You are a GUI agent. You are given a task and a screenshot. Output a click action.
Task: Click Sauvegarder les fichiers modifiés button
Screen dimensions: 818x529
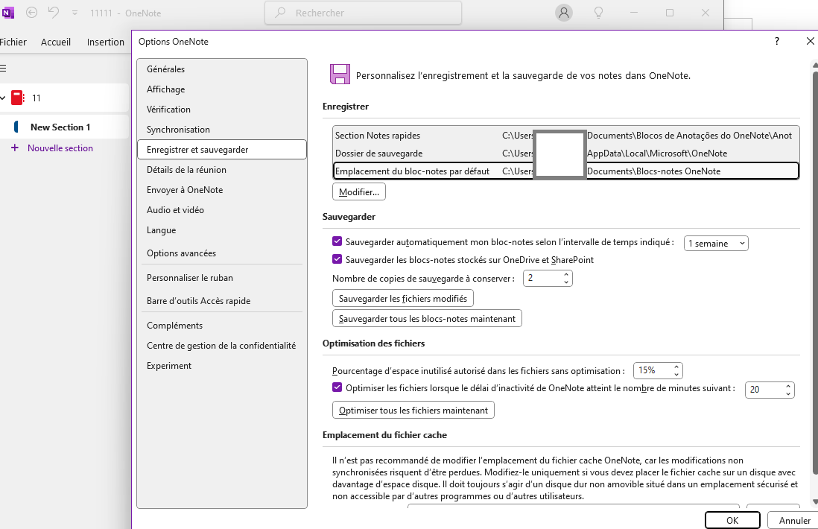(x=403, y=299)
